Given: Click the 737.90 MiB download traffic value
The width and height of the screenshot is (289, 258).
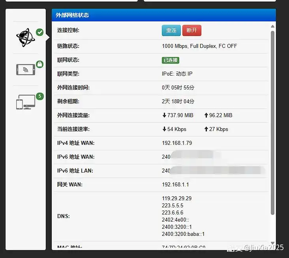Looking at the screenshot, I should 180,115.
